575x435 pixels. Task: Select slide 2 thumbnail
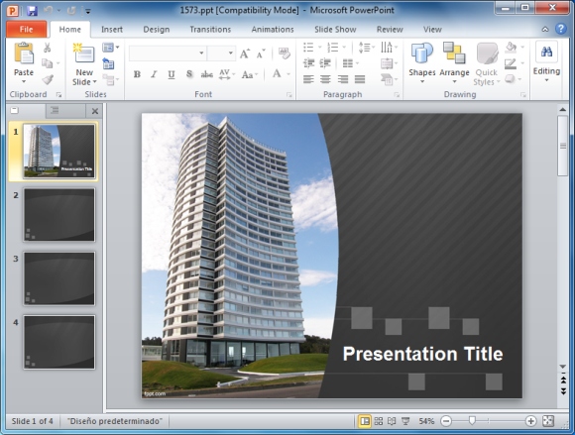59,215
